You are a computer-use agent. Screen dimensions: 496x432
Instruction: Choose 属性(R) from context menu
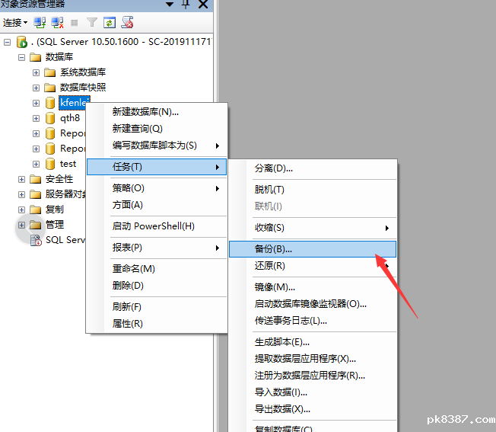pos(128,324)
